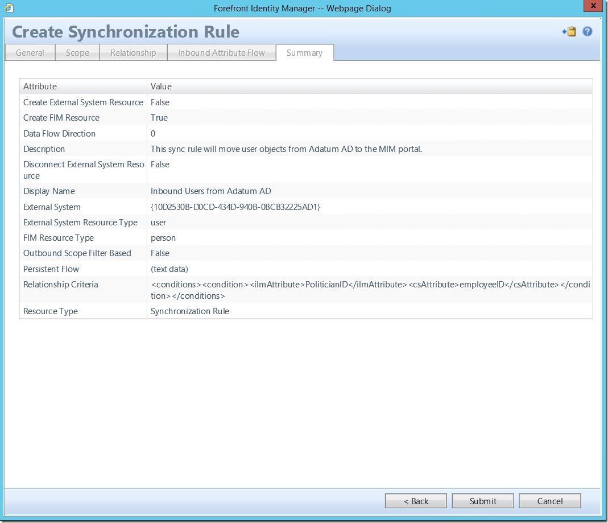Image resolution: width=608 pixels, height=523 pixels.
Task: Cancel the rule creation
Action: (x=550, y=501)
